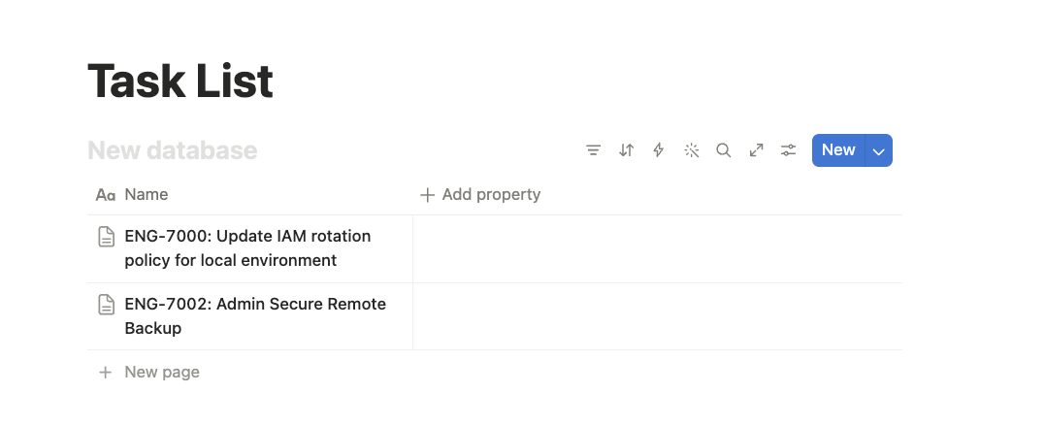
Task: Open automations via the lightning bolt icon
Action: click(x=659, y=150)
